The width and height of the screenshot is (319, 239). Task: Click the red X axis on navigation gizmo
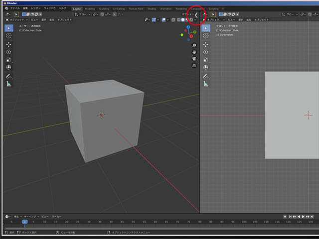pyautogui.click(x=191, y=36)
